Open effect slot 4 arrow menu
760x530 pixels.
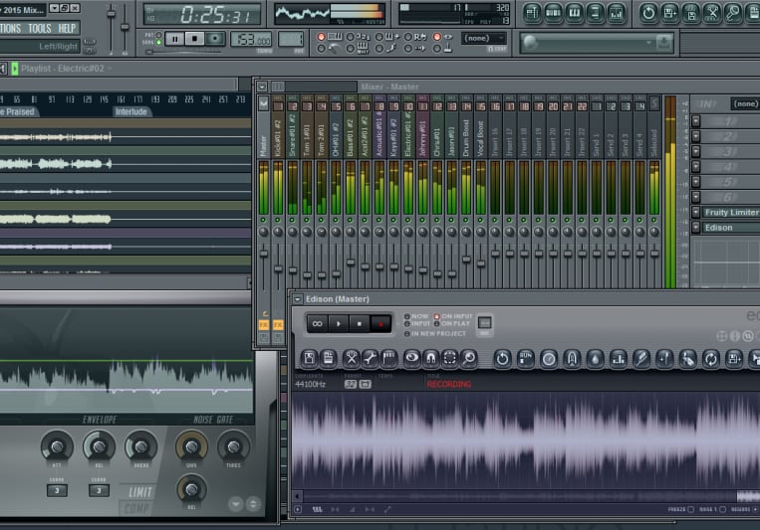[x=695, y=167]
